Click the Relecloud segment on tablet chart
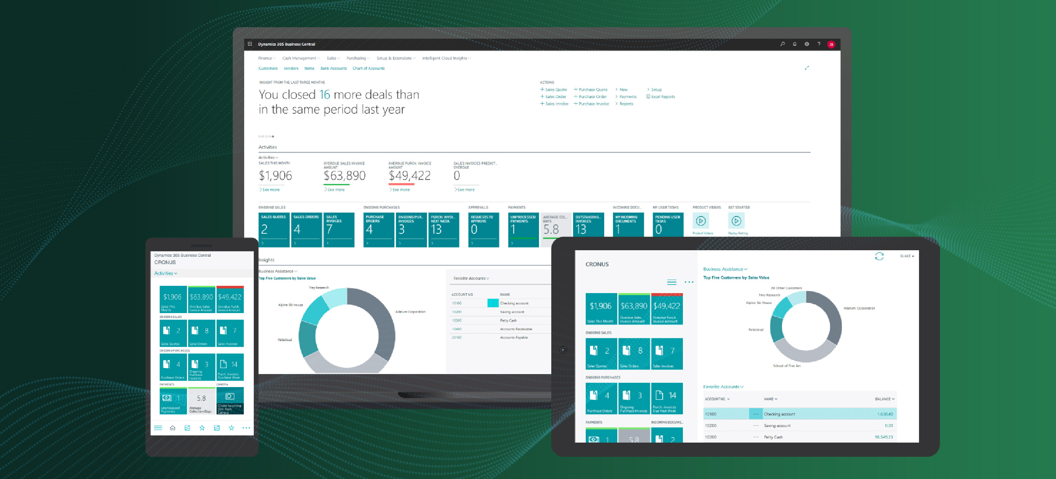The width and height of the screenshot is (1056, 479). click(777, 328)
